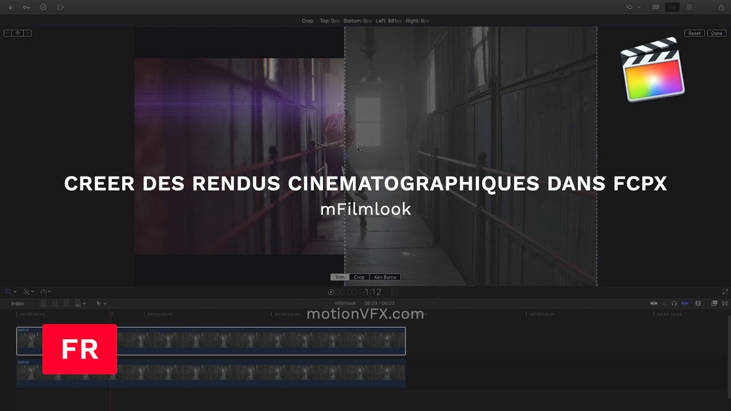This screenshot has height=411, width=731.
Task: Click the Done button in viewer
Action: (717, 34)
